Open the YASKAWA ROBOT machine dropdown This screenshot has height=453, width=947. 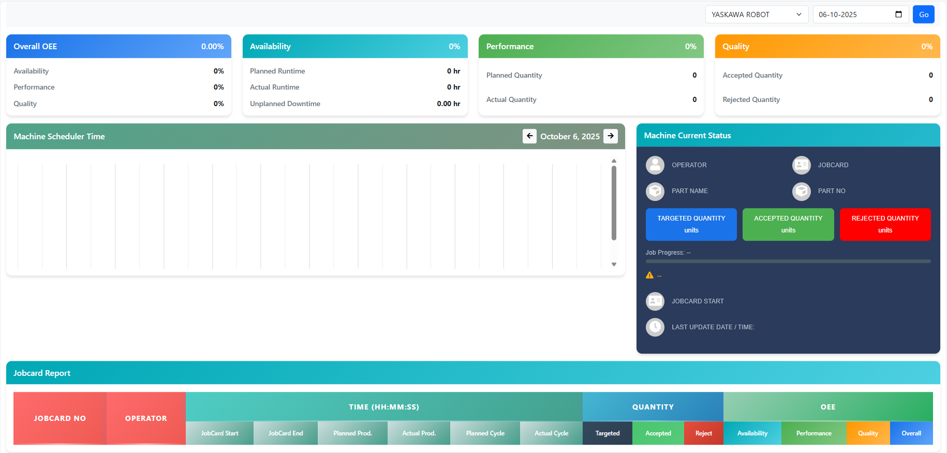(756, 14)
